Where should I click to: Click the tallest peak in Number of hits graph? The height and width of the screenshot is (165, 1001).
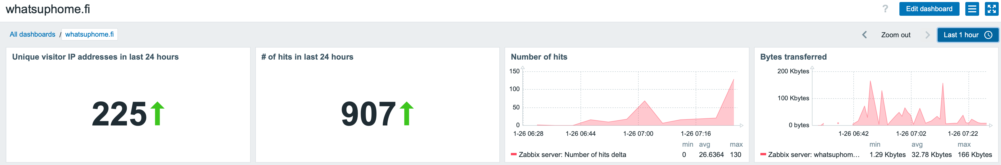(733, 80)
